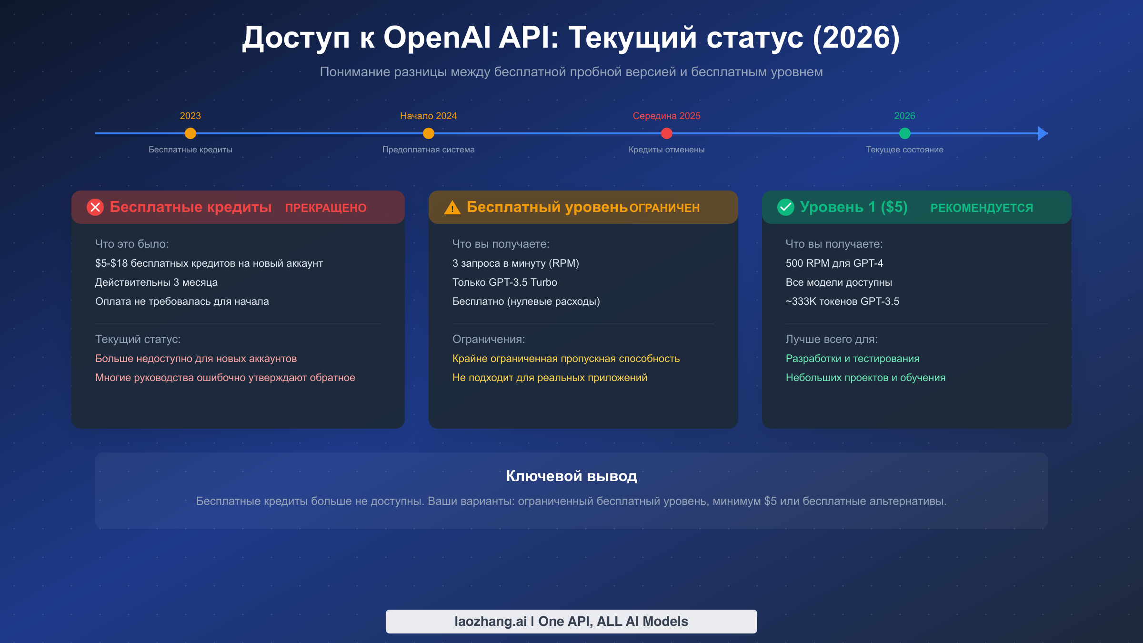Image resolution: width=1143 pixels, height=643 pixels.
Task: Click the blue arrow at timeline end
Action: (1042, 134)
